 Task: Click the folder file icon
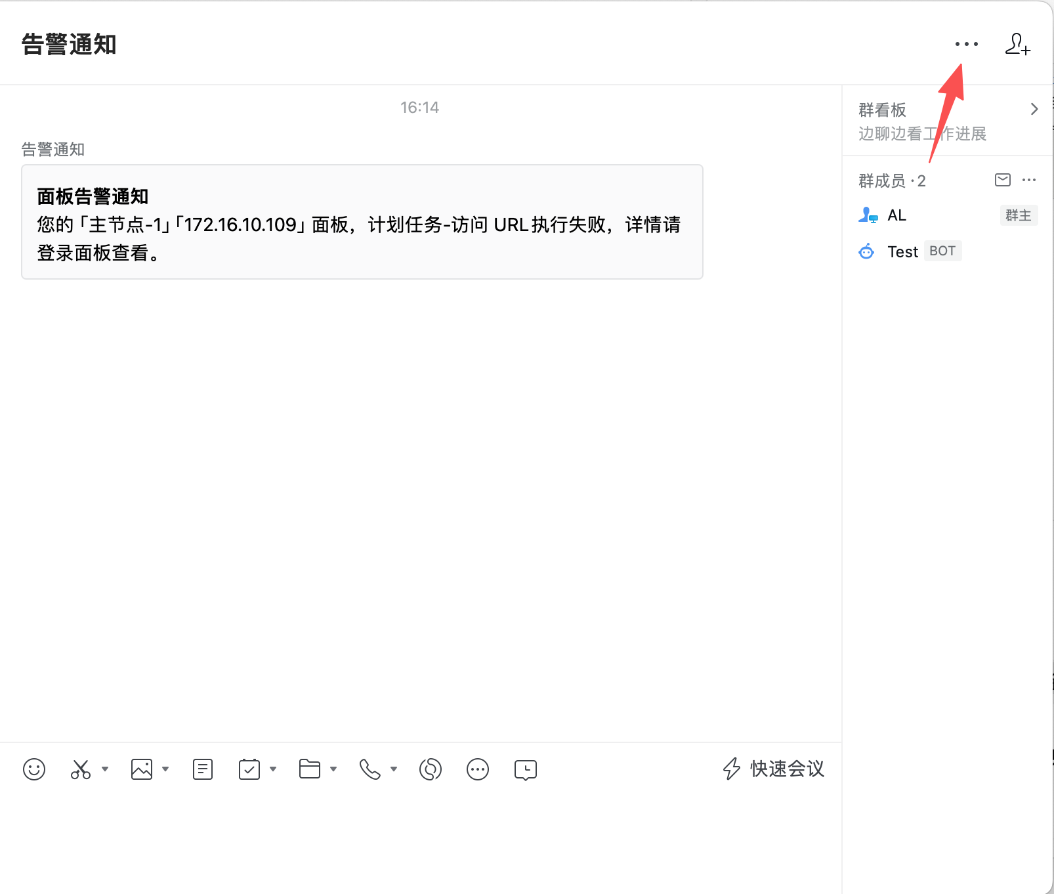[x=310, y=769]
